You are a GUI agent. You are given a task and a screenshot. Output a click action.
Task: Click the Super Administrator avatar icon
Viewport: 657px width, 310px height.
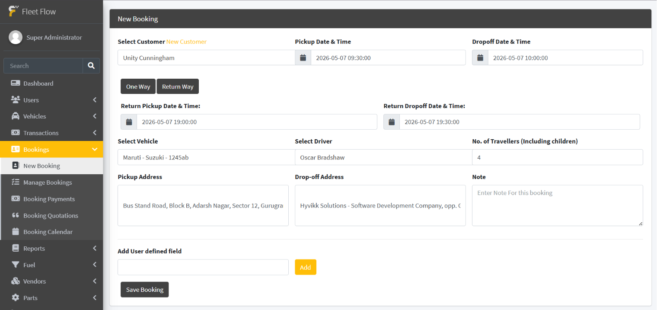(x=16, y=37)
